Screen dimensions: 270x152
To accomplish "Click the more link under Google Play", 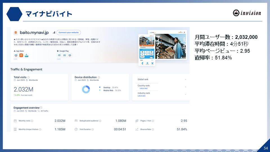I will (59, 59).
